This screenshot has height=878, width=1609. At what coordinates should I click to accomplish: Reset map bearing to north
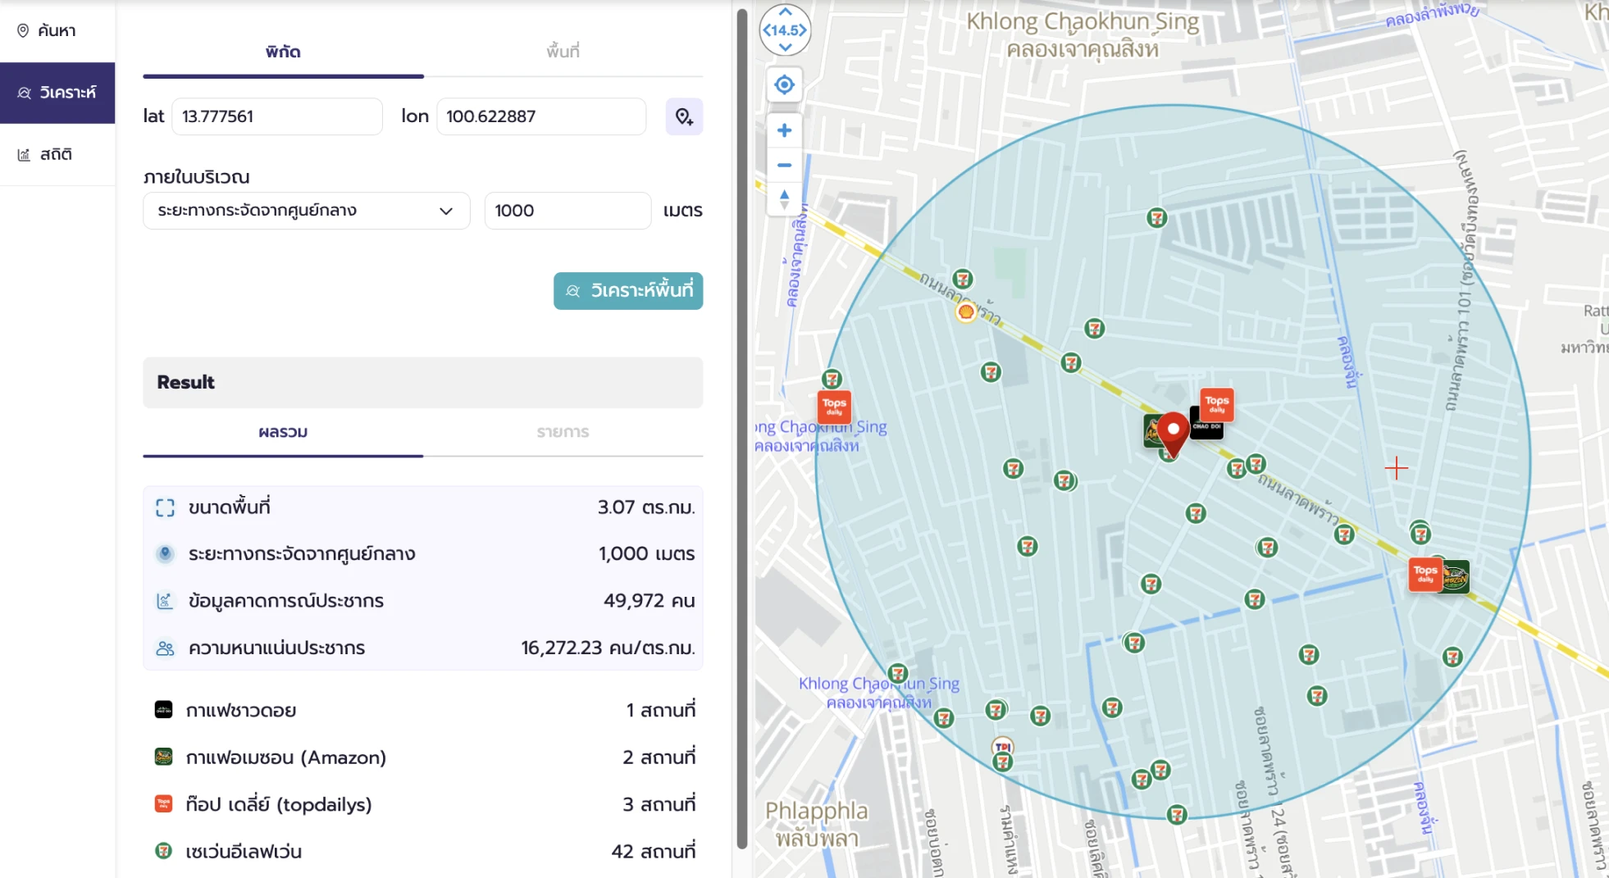[x=784, y=199]
